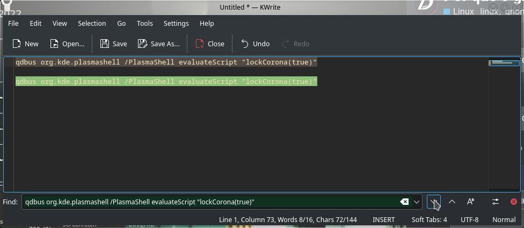Open the Normal highlighting mode selector
This screenshot has height=228, width=524.
(x=504, y=219)
